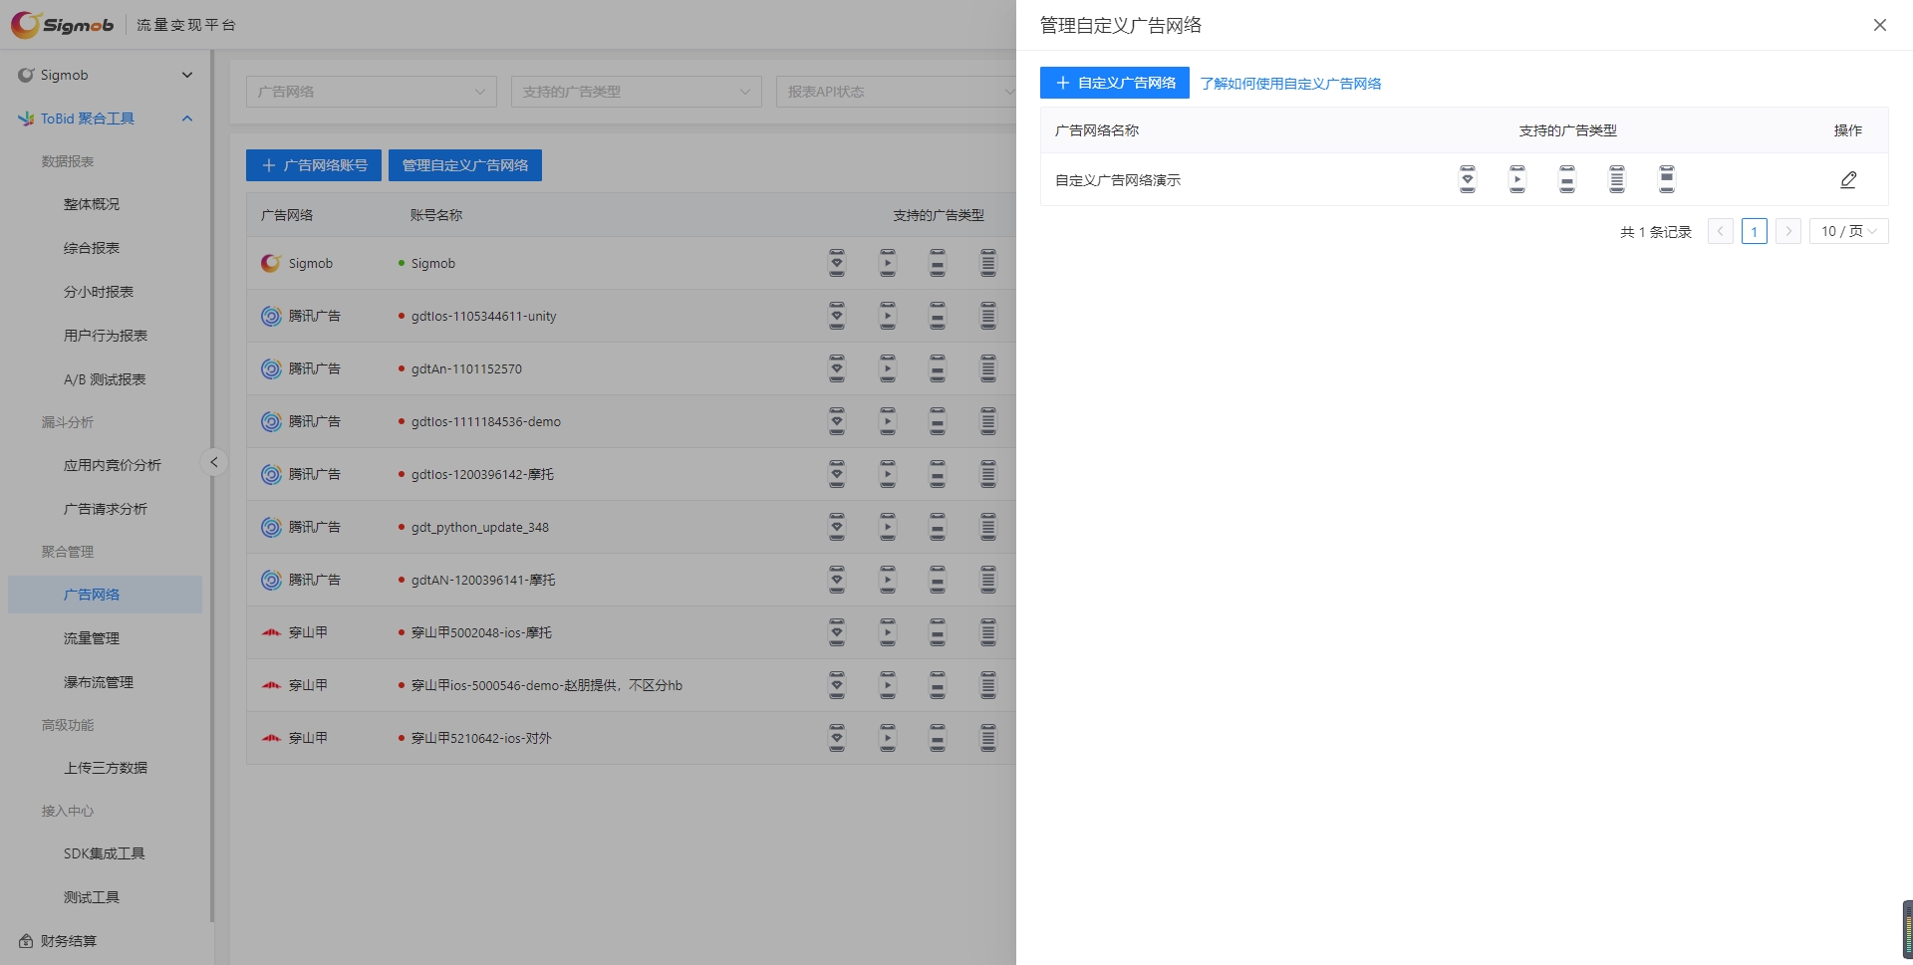Expand the Sigmob sidebar section
The height and width of the screenshot is (965, 1913).
[186, 75]
